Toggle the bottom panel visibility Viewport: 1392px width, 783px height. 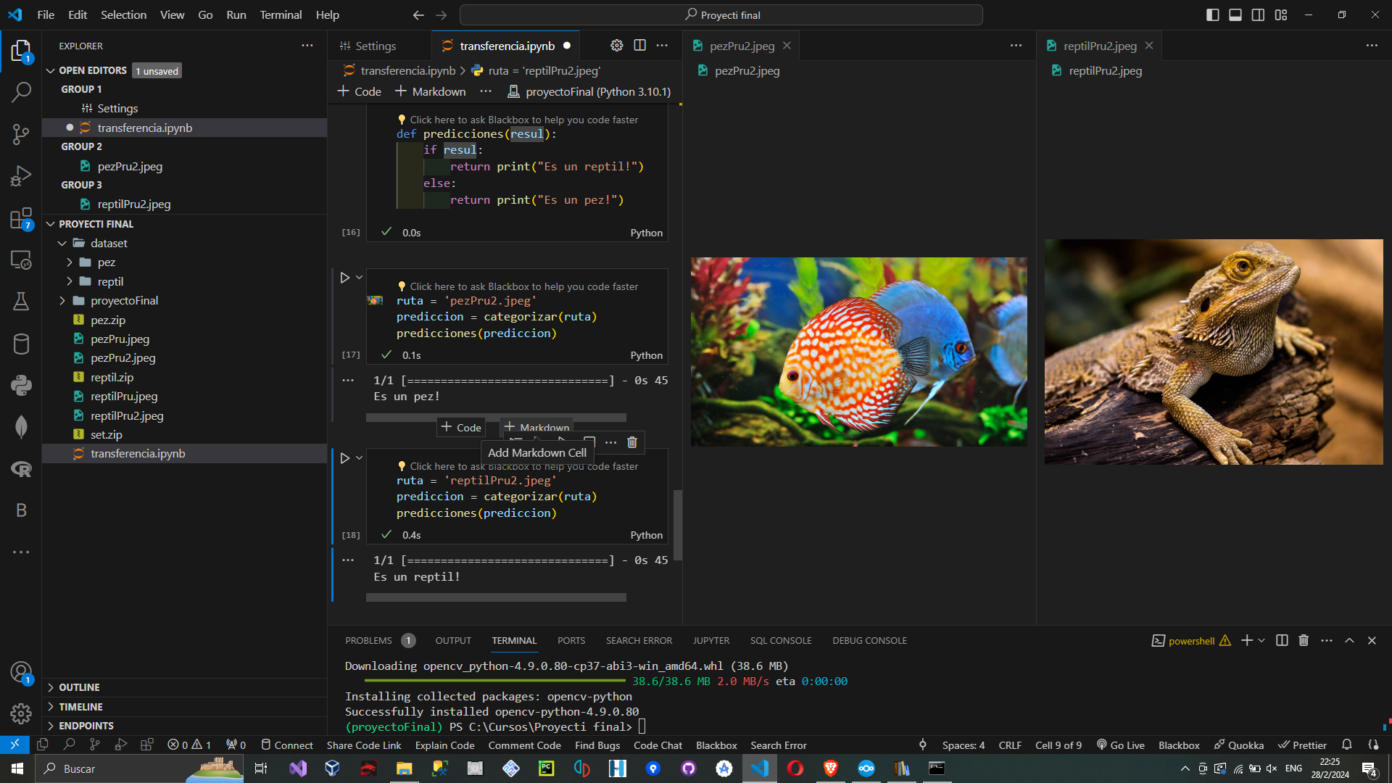(x=1235, y=14)
